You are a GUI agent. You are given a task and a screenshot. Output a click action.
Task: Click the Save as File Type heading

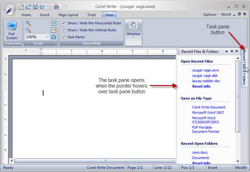tap(196, 98)
